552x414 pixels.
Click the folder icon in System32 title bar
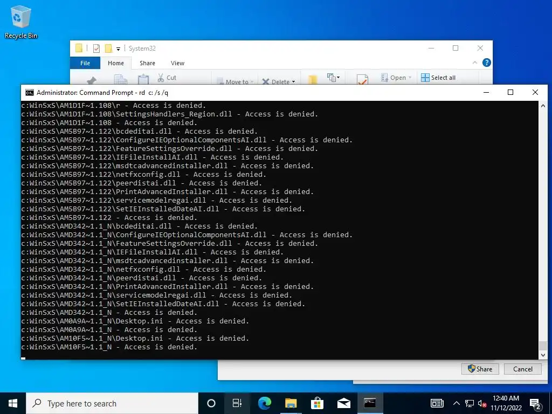click(x=79, y=48)
